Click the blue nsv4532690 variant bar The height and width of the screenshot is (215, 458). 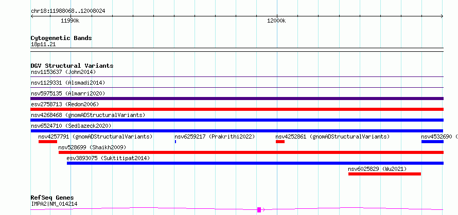[x=433, y=142]
